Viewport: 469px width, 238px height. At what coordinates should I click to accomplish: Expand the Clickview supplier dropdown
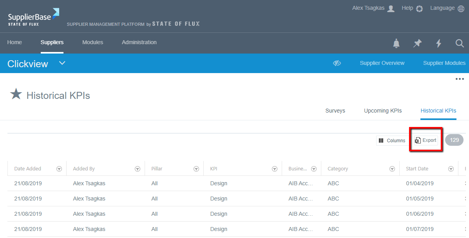pos(62,63)
